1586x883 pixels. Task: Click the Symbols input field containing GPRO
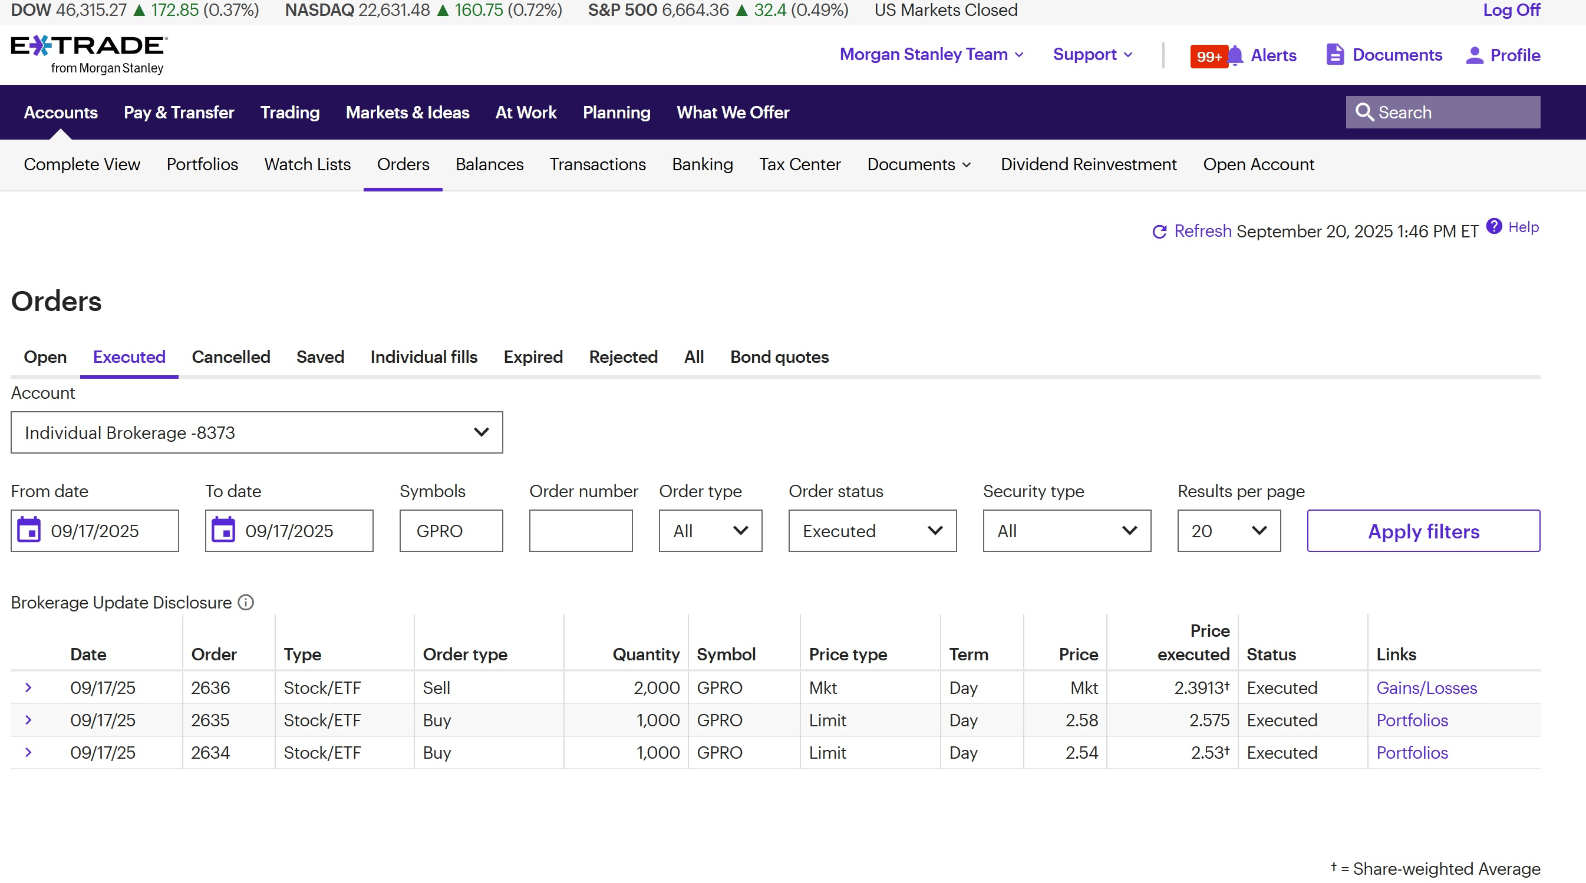click(451, 530)
